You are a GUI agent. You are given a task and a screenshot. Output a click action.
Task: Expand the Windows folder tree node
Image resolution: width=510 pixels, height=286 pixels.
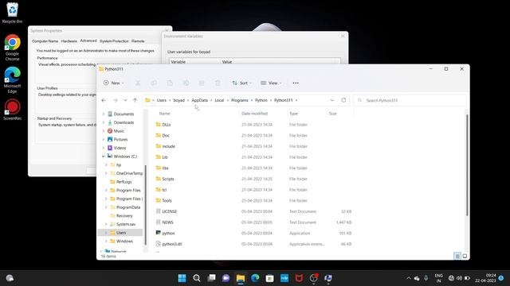106,242
